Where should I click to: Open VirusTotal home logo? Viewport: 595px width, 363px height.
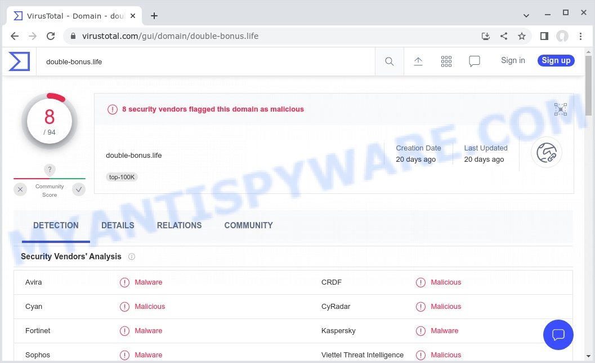(x=19, y=61)
